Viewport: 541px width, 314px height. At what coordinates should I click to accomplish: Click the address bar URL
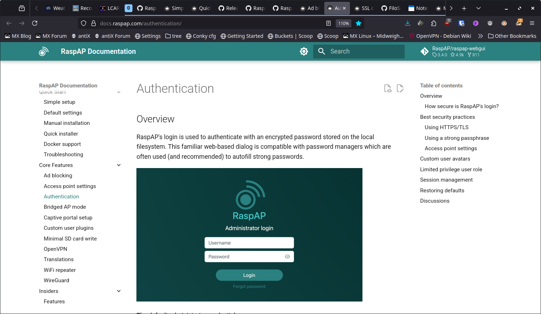[x=141, y=23]
